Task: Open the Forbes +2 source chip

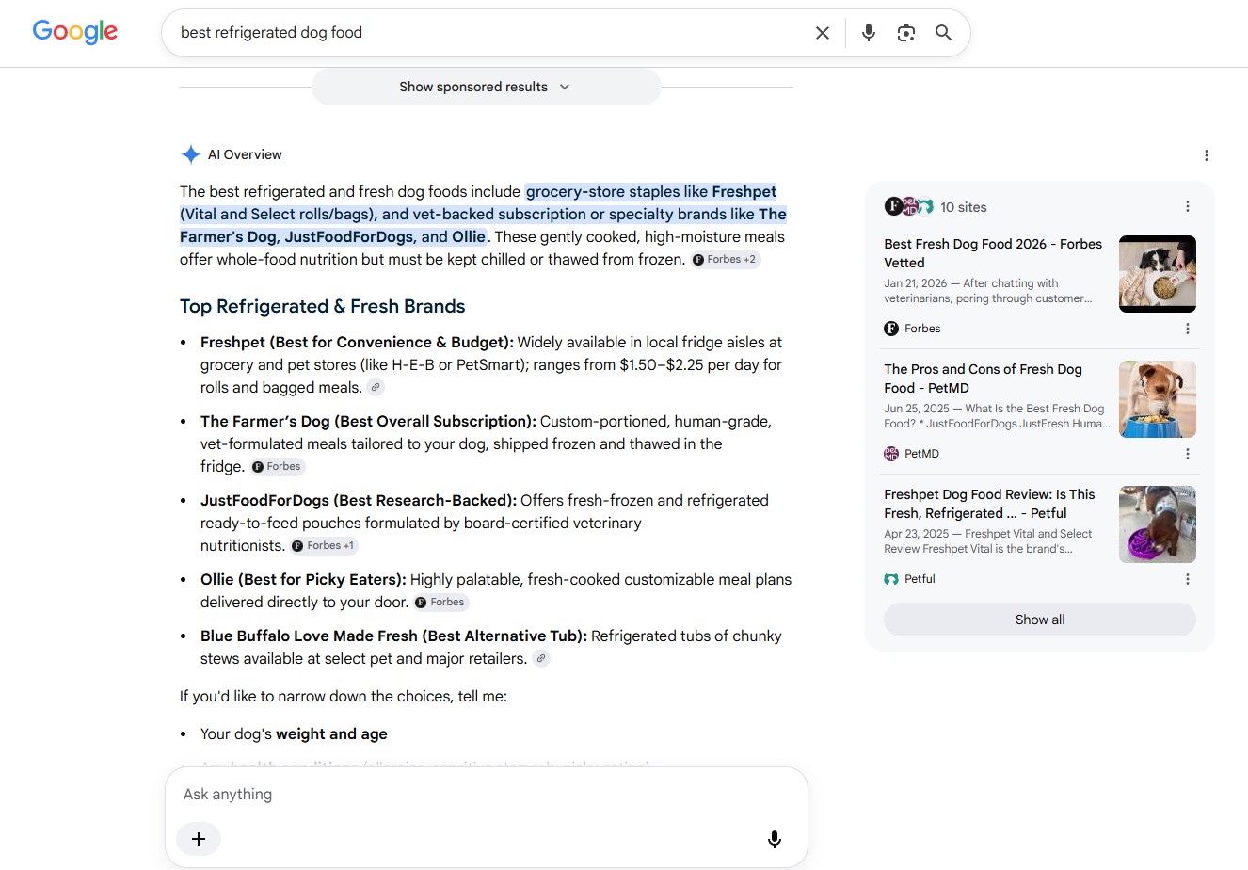Action: (x=726, y=260)
